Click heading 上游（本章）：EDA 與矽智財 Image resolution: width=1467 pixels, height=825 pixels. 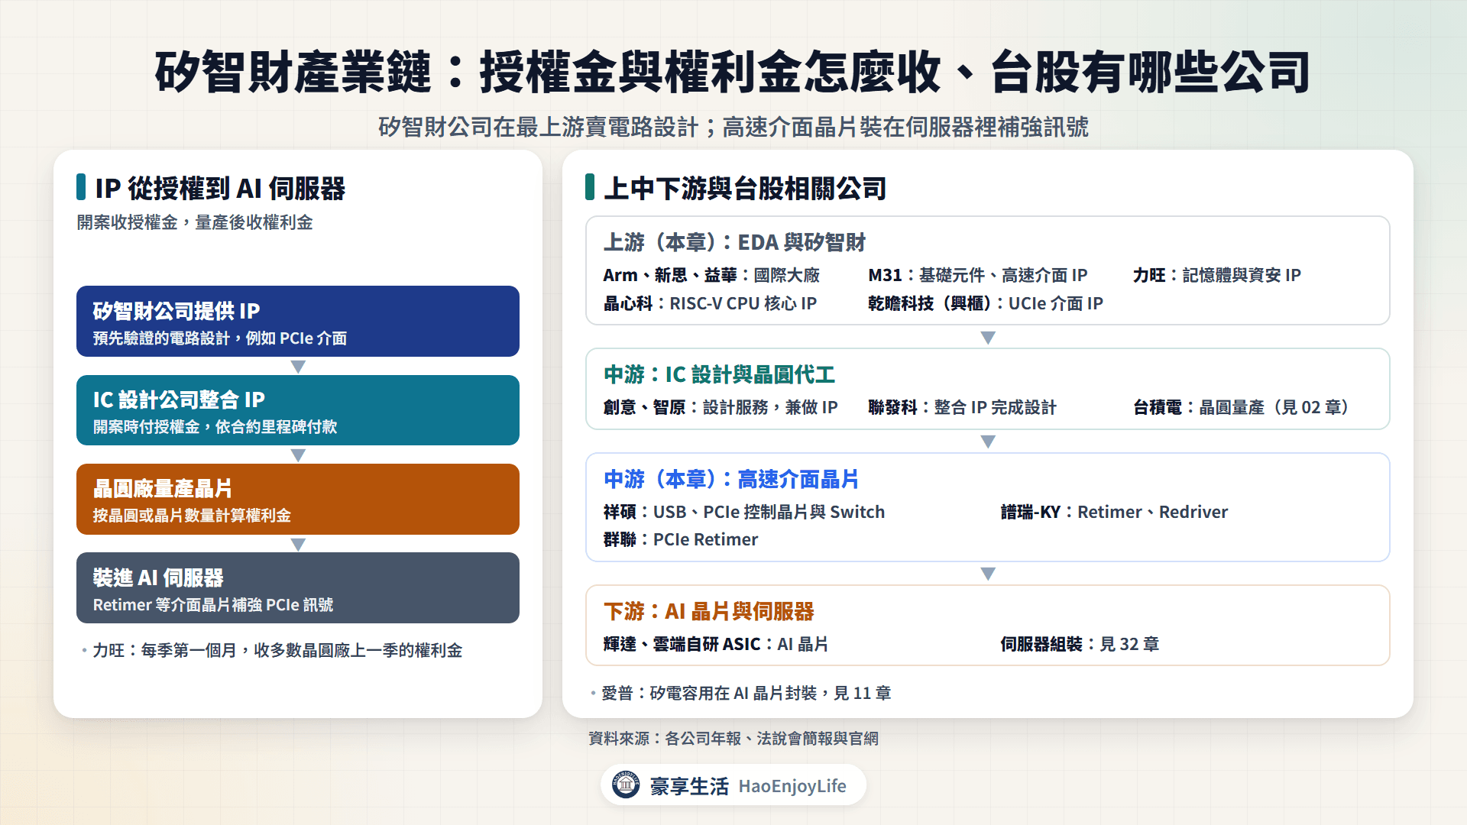[734, 242]
